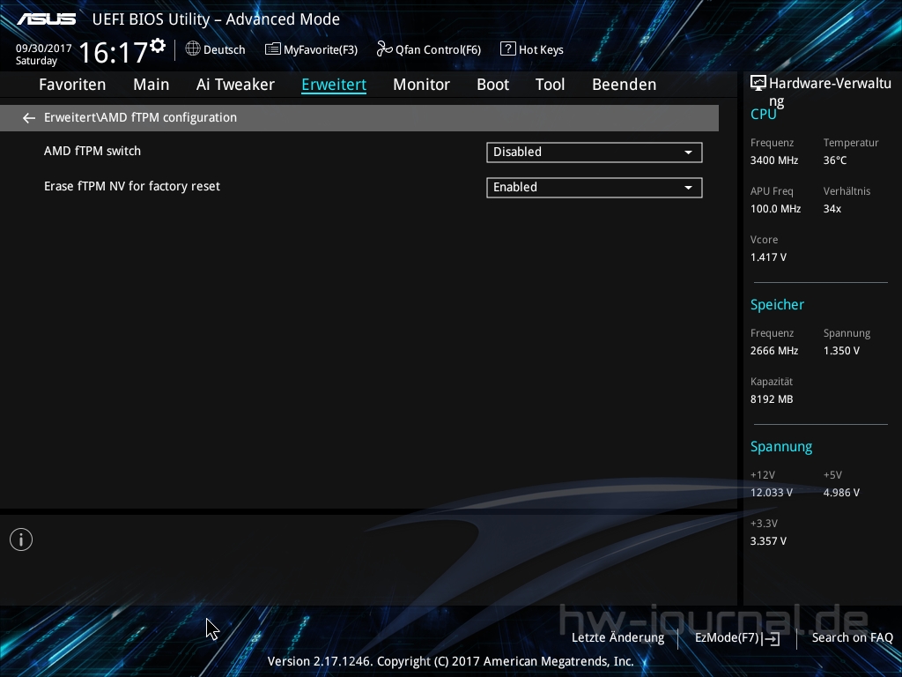Viewport: 902px width, 677px height.
Task: Open the AMD fTPM switch dropdown
Action: coord(595,152)
